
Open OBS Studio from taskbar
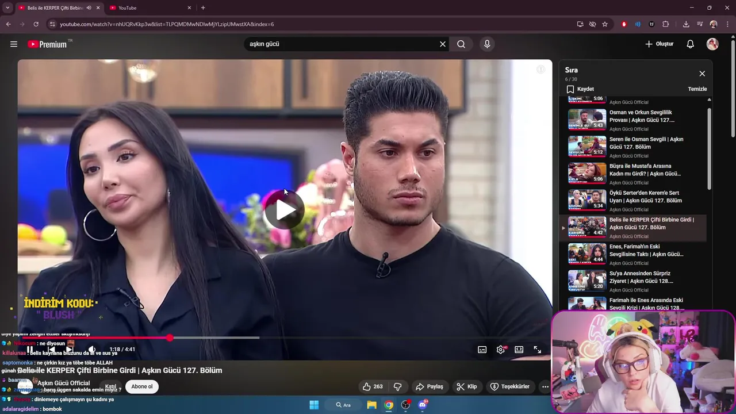405,405
